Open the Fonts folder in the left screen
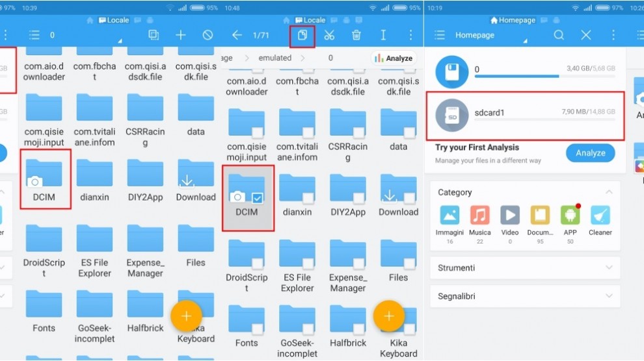The height and width of the screenshot is (361, 644). tap(44, 312)
